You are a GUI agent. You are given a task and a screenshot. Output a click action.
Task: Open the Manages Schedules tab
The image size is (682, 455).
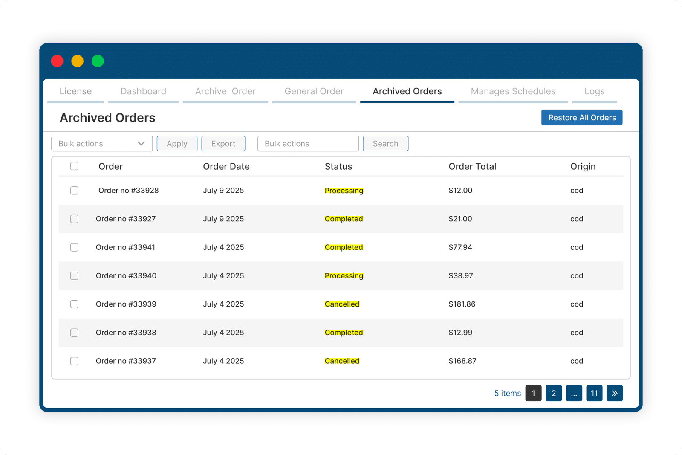tap(513, 91)
